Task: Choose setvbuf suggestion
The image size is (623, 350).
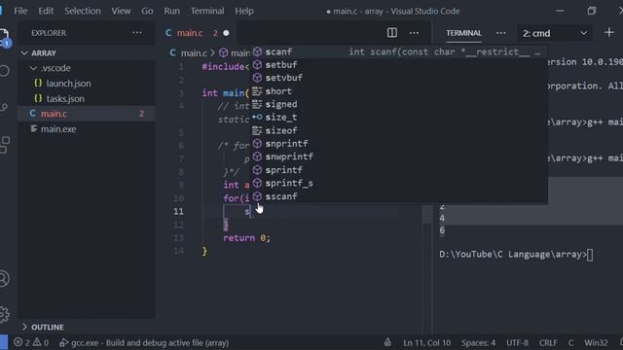Action: tap(400, 78)
